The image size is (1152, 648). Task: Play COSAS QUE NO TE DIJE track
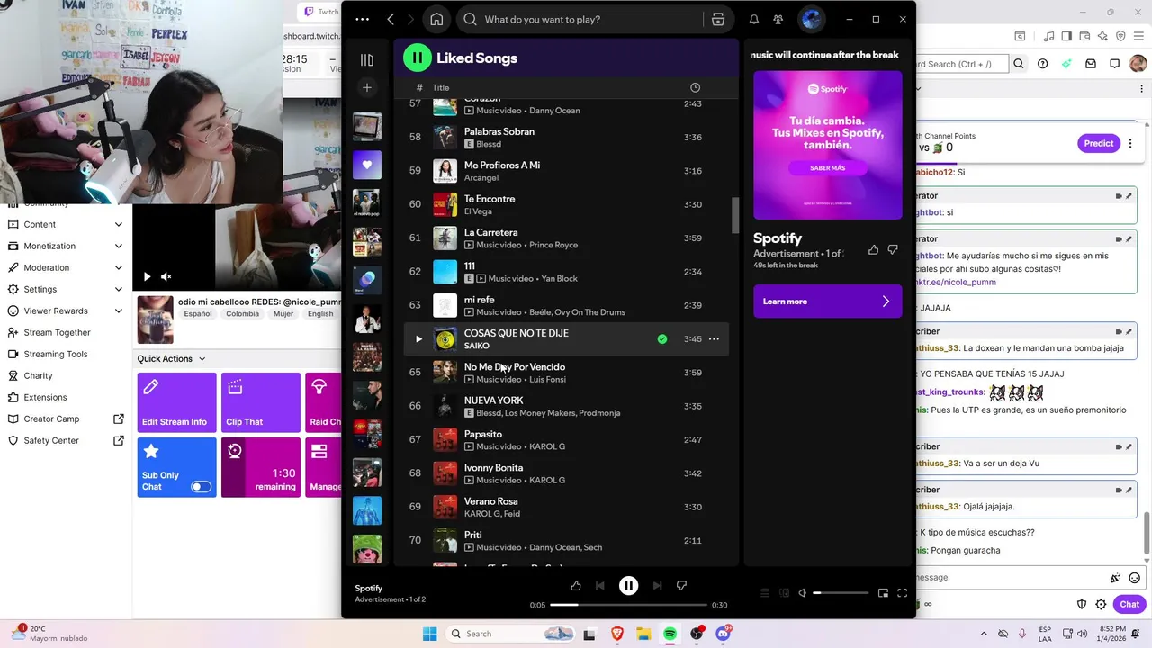pos(418,339)
